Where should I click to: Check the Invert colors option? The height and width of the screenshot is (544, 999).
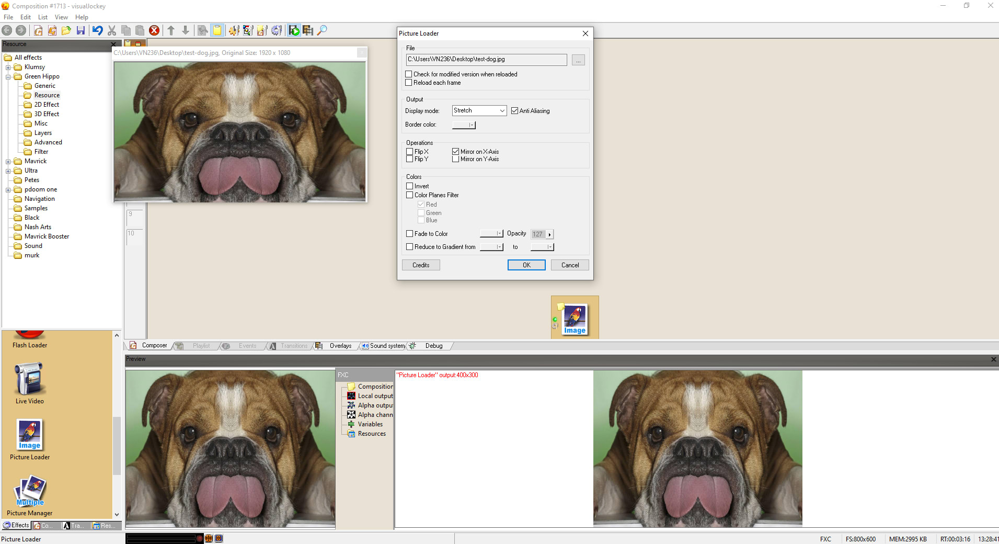(410, 186)
